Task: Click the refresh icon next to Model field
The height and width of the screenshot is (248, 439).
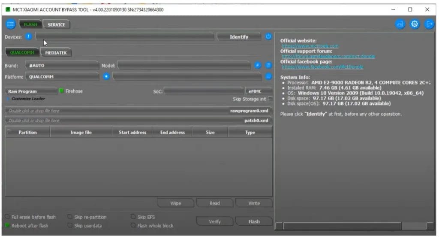Action: (x=257, y=65)
